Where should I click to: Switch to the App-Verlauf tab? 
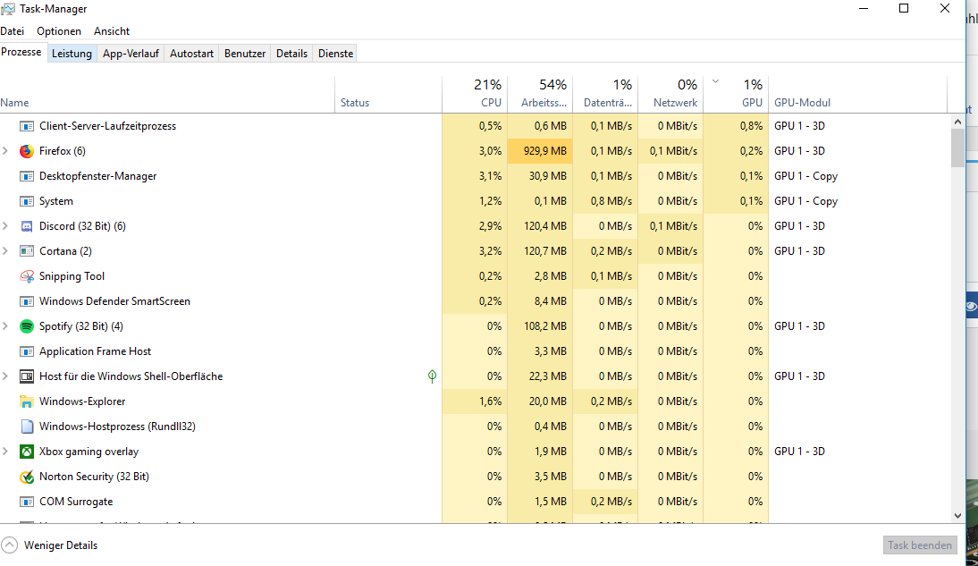(131, 54)
